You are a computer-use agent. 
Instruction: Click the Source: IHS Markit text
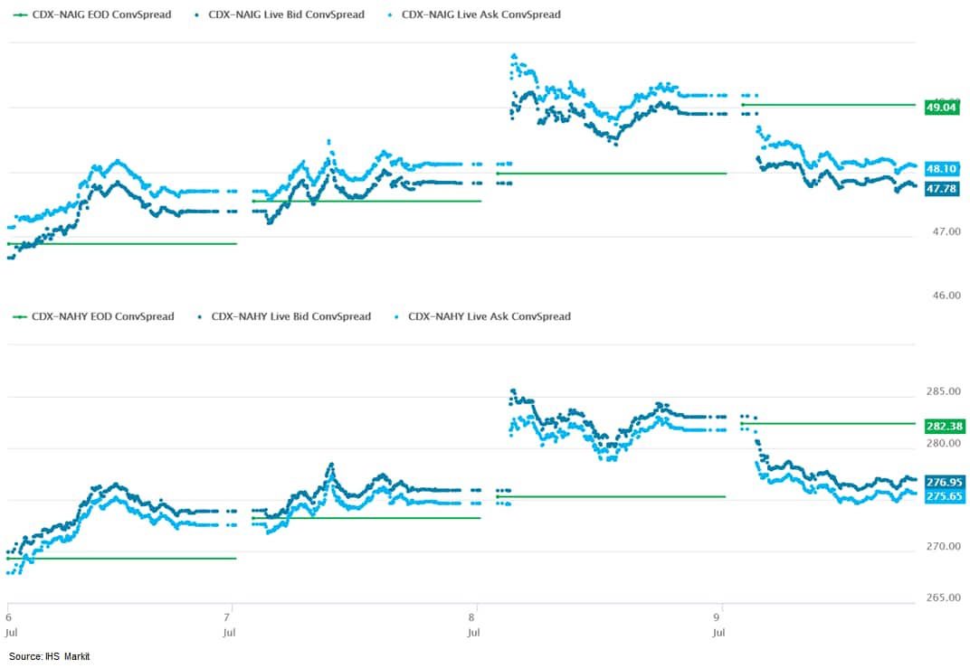pyautogui.click(x=50, y=656)
